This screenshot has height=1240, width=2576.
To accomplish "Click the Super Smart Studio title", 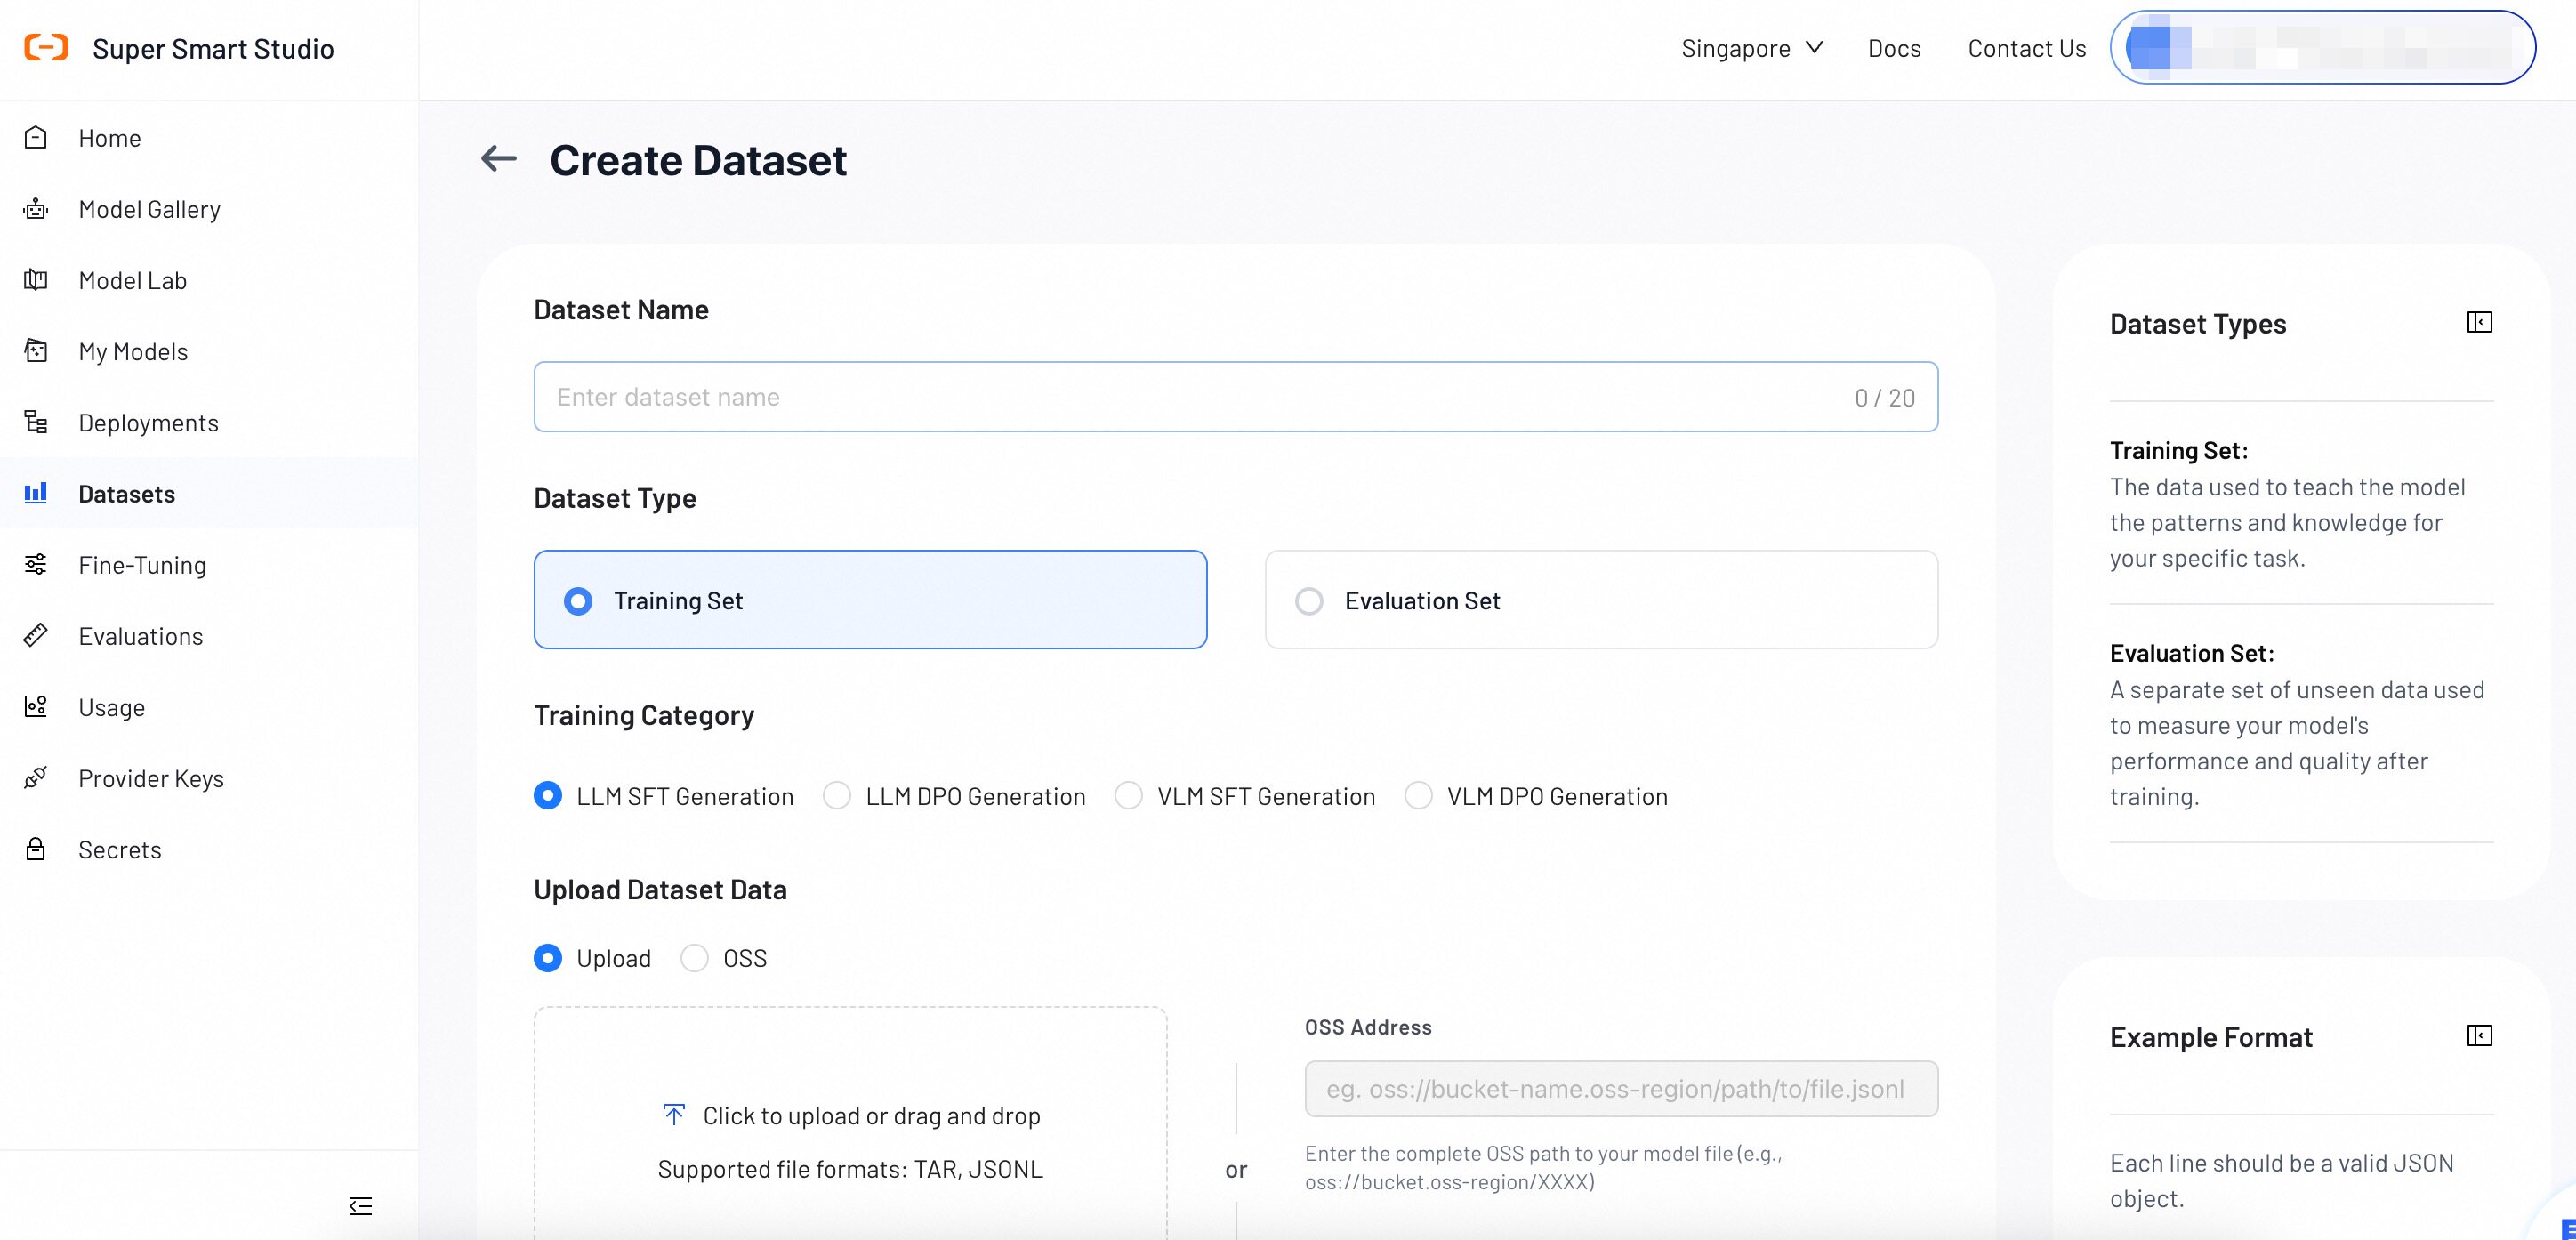I will click(213, 48).
